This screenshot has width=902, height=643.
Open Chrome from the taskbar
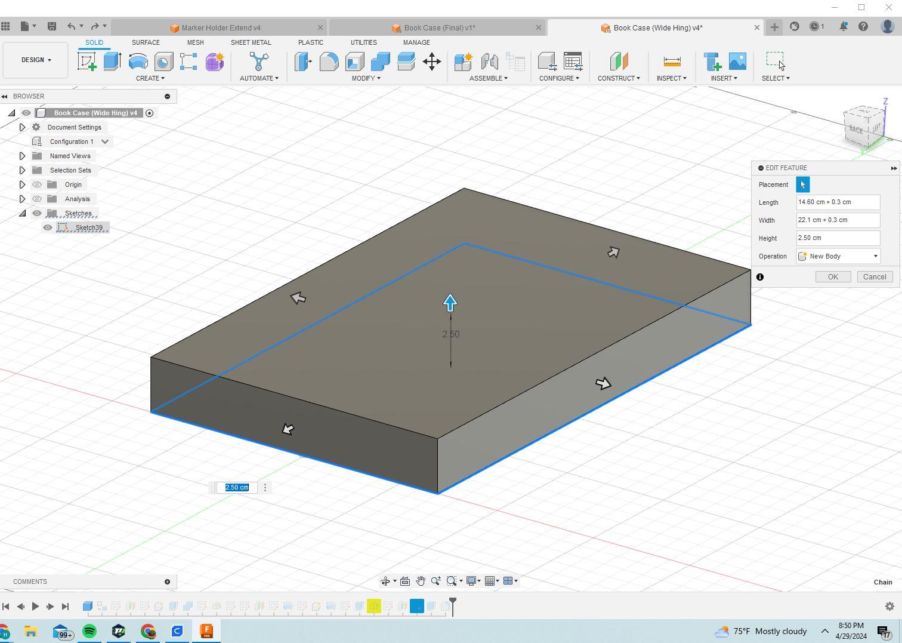[148, 631]
